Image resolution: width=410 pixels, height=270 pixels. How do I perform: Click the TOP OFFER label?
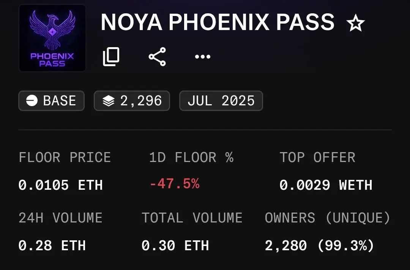coord(317,157)
